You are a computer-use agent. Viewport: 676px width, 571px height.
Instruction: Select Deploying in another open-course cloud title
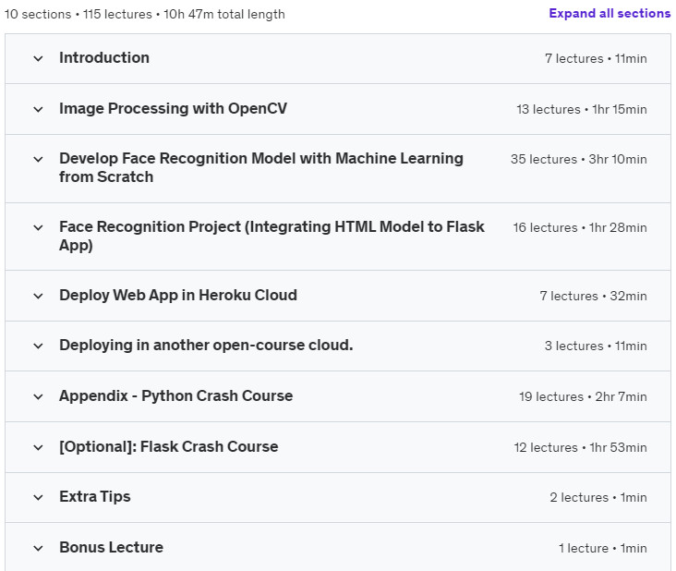206,345
